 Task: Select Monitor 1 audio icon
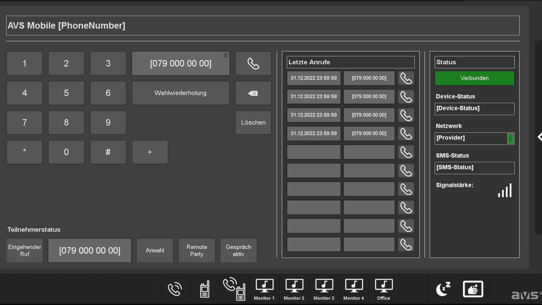pyautogui.click(x=264, y=289)
